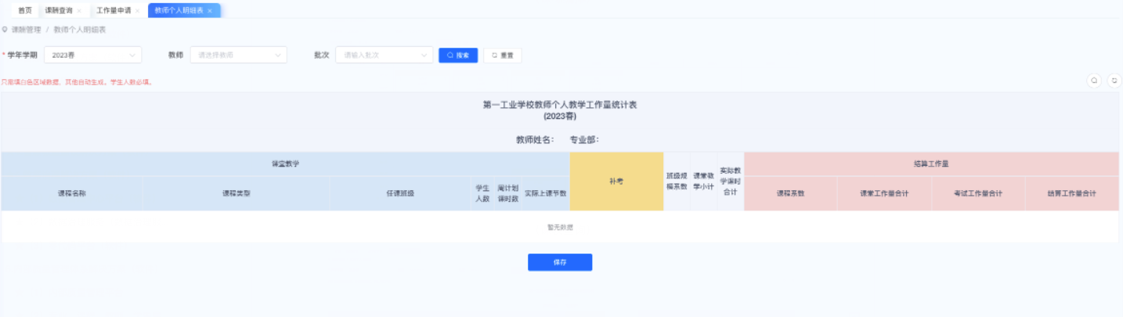The width and height of the screenshot is (1123, 317).
Task: Switch to the 课酬查询 tab
Action: click(x=59, y=11)
